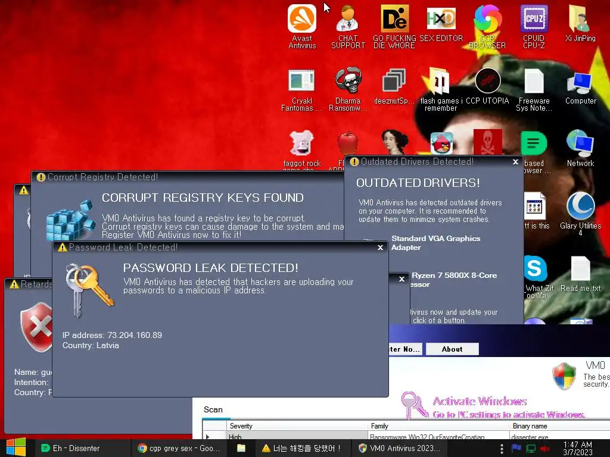The width and height of the screenshot is (610, 457).
Task: Click the 'OUTDATED DRIVERS!' heading
Action: 418,183
